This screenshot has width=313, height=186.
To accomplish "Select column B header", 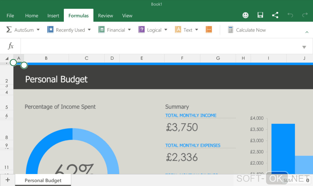I will point(46,58).
